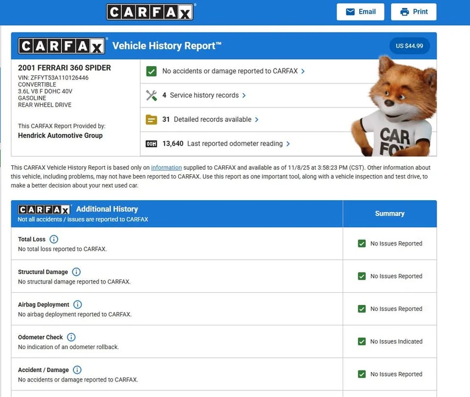Click the VIN ZFFYT53A110126446 text

pos(53,78)
